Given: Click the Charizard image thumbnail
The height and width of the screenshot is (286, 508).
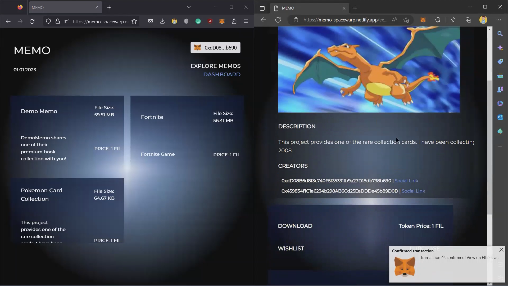Looking at the screenshot, I should (369, 69).
